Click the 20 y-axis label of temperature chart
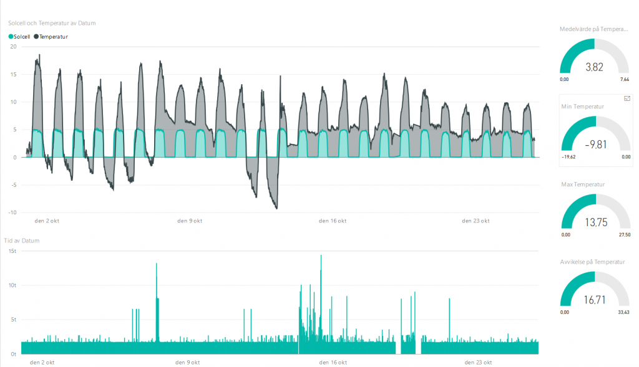Screen dimensions: 639x367 (14, 47)
